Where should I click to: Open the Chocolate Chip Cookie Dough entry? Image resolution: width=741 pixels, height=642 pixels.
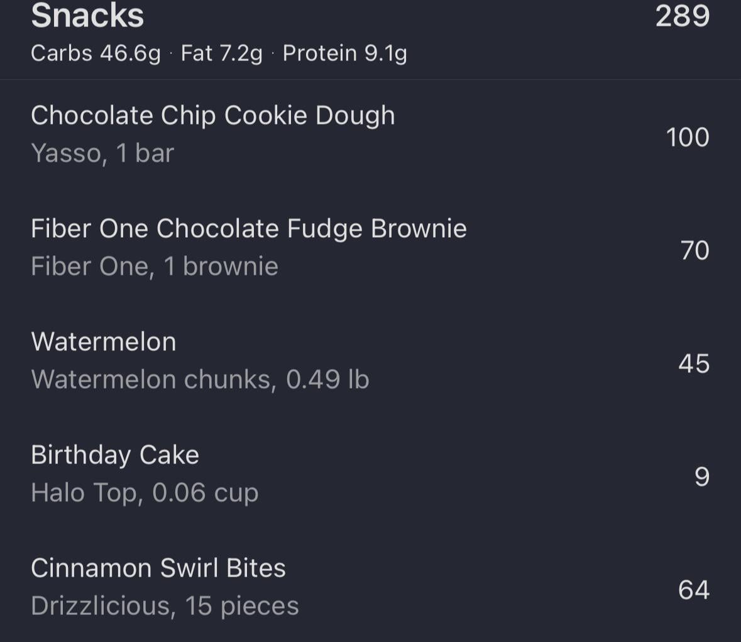[213, 116]
